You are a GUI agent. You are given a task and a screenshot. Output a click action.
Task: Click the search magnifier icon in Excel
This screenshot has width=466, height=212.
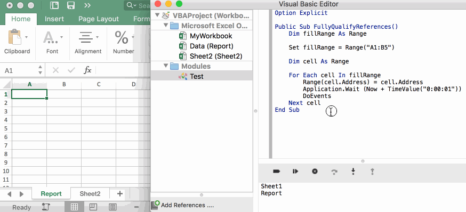coord(130,5)
